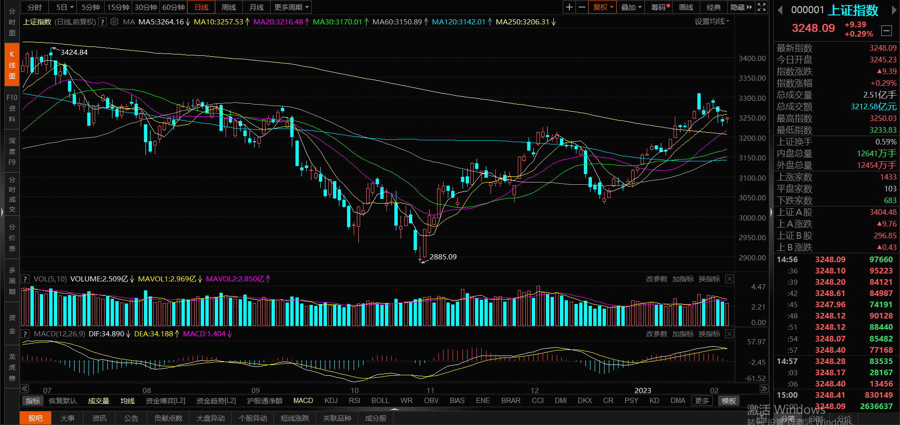Click VOL panel 加指标 link
Screen dimensions: 900x425
click(683, 279)
